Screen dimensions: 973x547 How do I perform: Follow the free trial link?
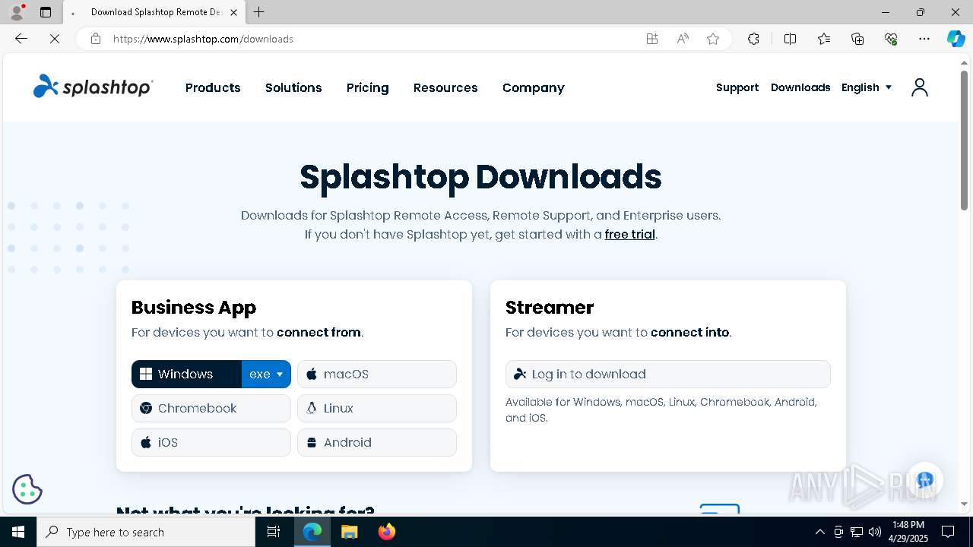629,234
